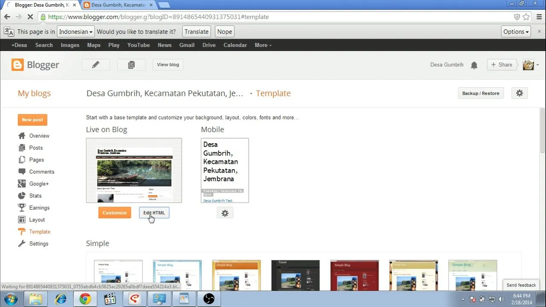Switch to second Desa Gumbrih browser tab

119,5
